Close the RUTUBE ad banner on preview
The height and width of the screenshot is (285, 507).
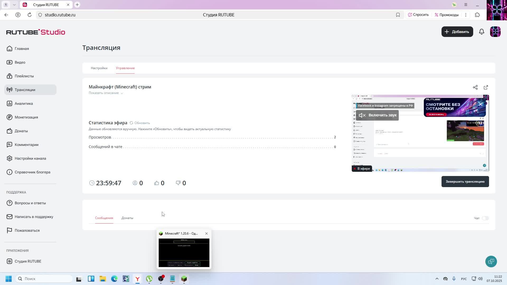481,104
